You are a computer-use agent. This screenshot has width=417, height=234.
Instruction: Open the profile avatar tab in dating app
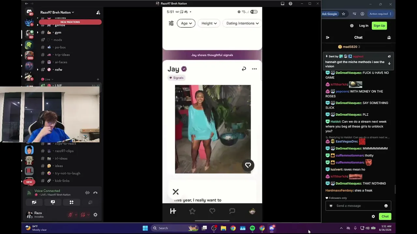pyautogui.click(x=252, y=211)
